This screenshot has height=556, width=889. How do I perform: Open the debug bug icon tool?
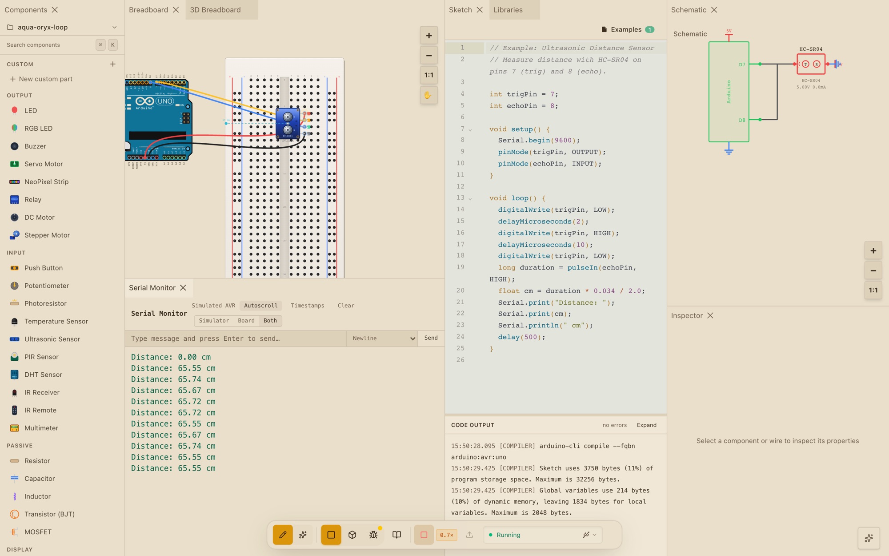pyautogui.click(x=373, y=535)
